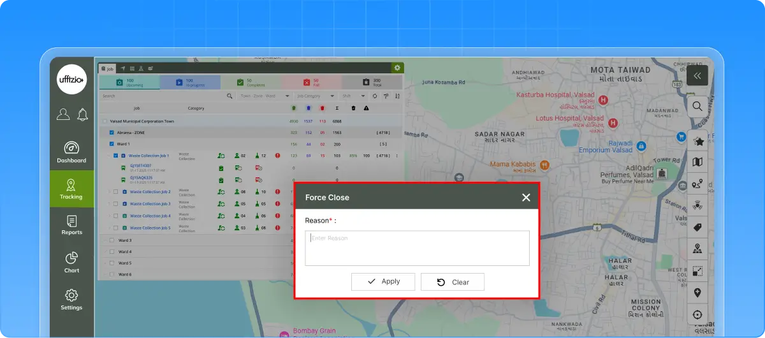
Task: Open the user profile icon
Action: pyautogui.click(x=63, y=114)
